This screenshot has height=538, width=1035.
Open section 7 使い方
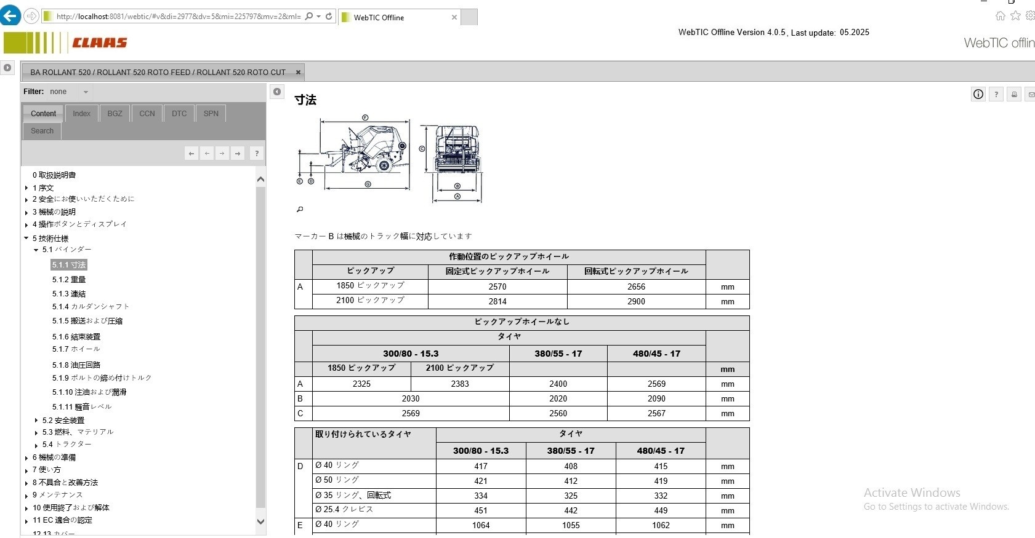coord(46,470)
